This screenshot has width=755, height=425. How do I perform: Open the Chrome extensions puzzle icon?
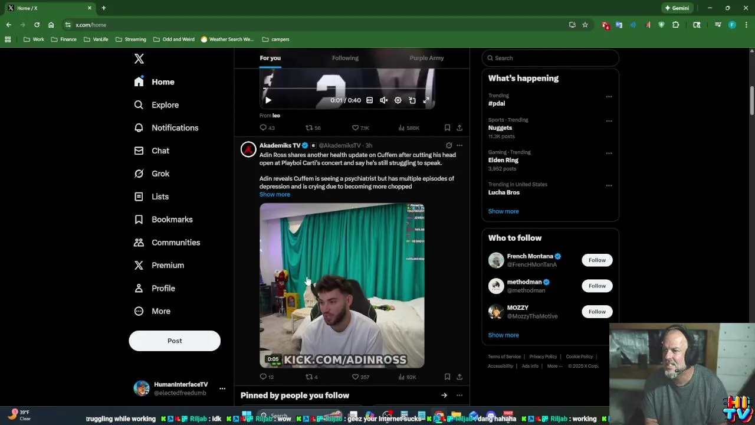pyautogui.click(x=675, y=25)
